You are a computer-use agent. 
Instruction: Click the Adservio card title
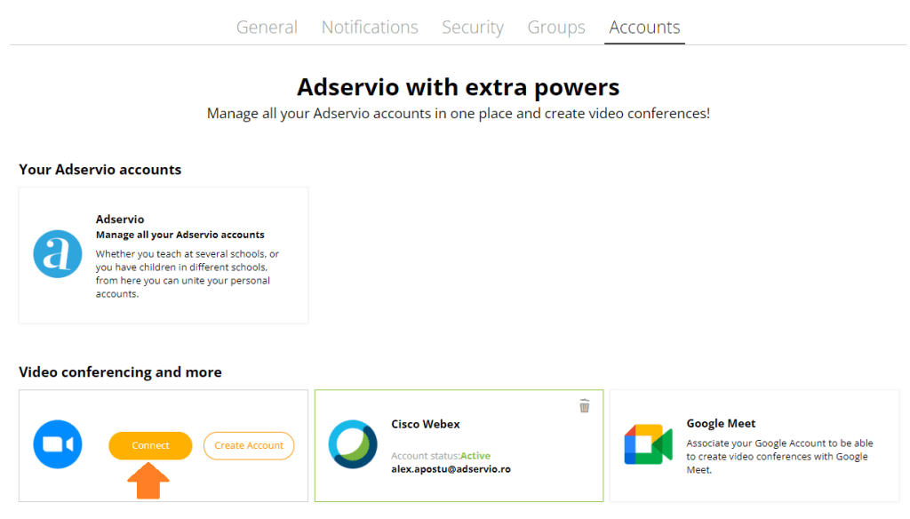click(x=120, y=219)
